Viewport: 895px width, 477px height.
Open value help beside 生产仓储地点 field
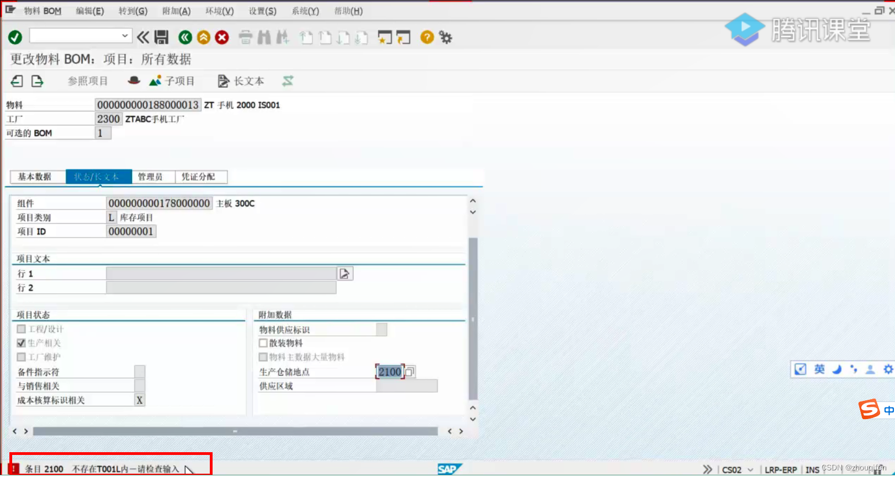(410, 372)
